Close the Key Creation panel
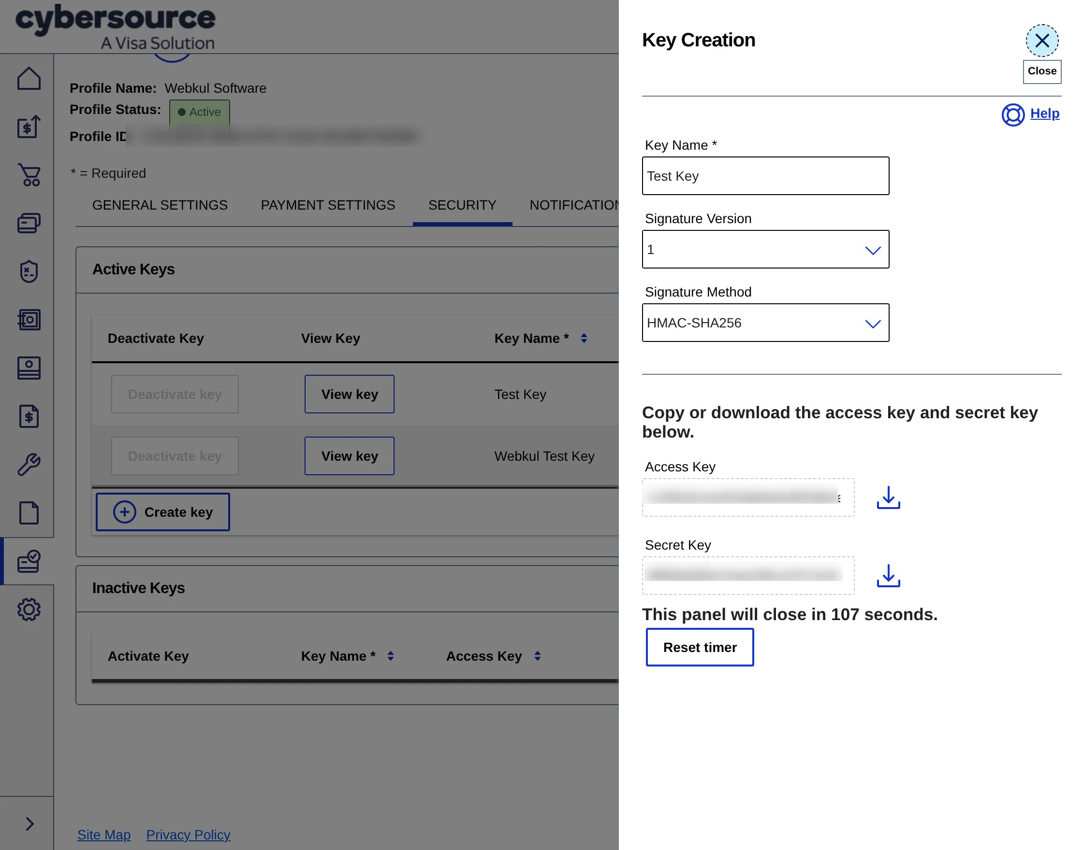 click(1041, 41)
